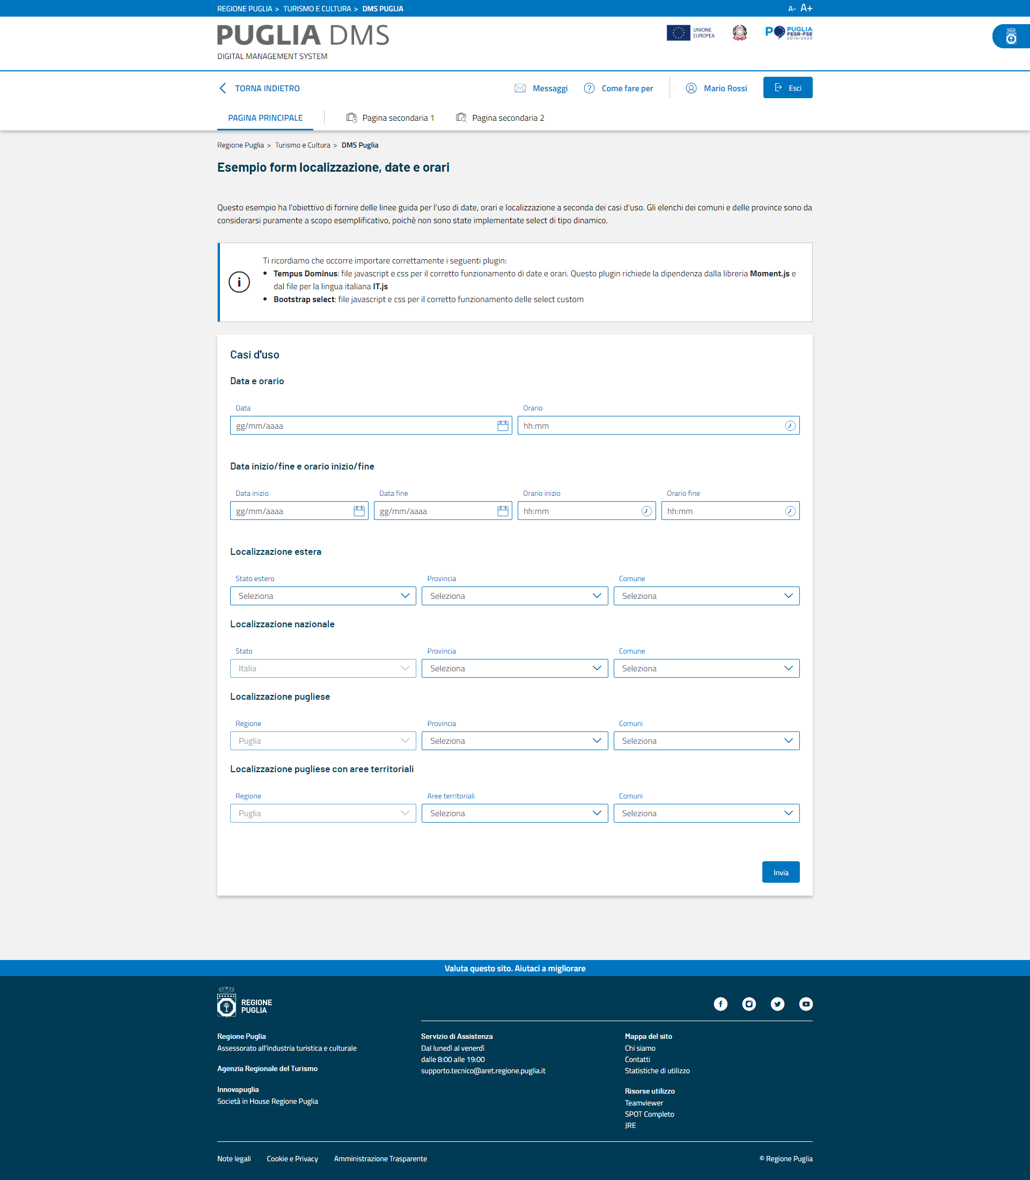Screen dimensions: 1030x1180
Task: Open the calendar icon in Data inizio field
Action: pos(359,511)
